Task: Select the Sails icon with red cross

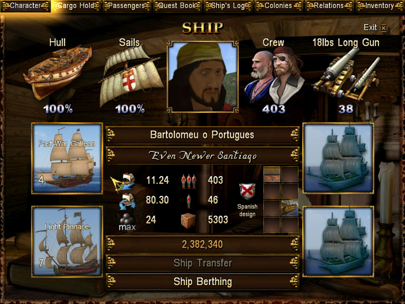Action: click(x=131, y=76)
